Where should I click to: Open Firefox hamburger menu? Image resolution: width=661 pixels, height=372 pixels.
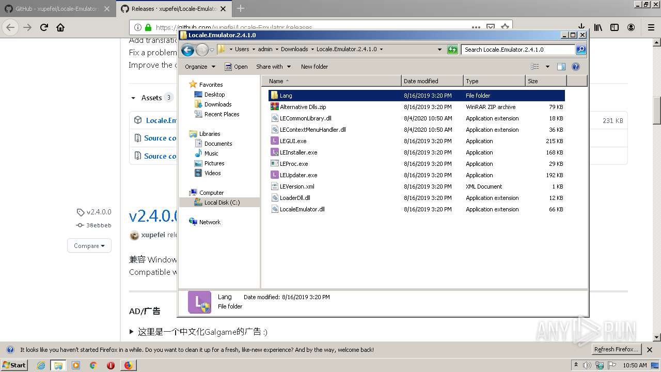[x=651, y=27]
